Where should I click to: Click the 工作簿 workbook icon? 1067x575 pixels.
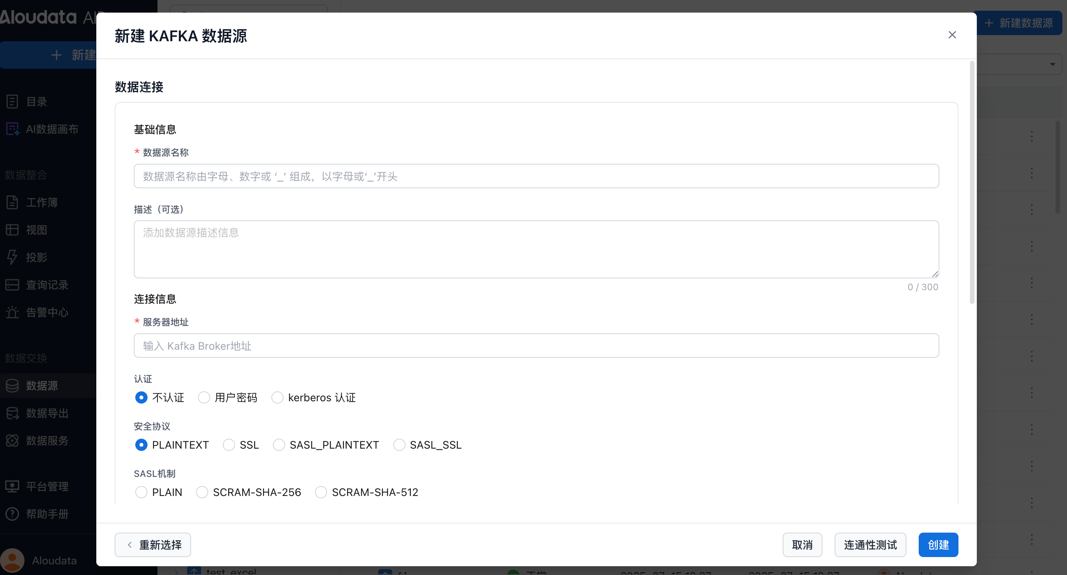coord(13,202)
